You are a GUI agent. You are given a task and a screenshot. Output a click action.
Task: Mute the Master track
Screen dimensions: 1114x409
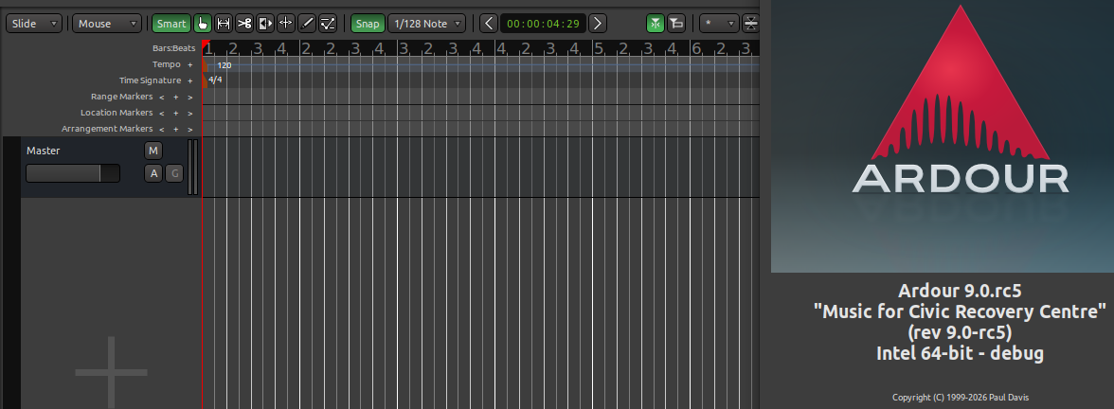(153, 151)
